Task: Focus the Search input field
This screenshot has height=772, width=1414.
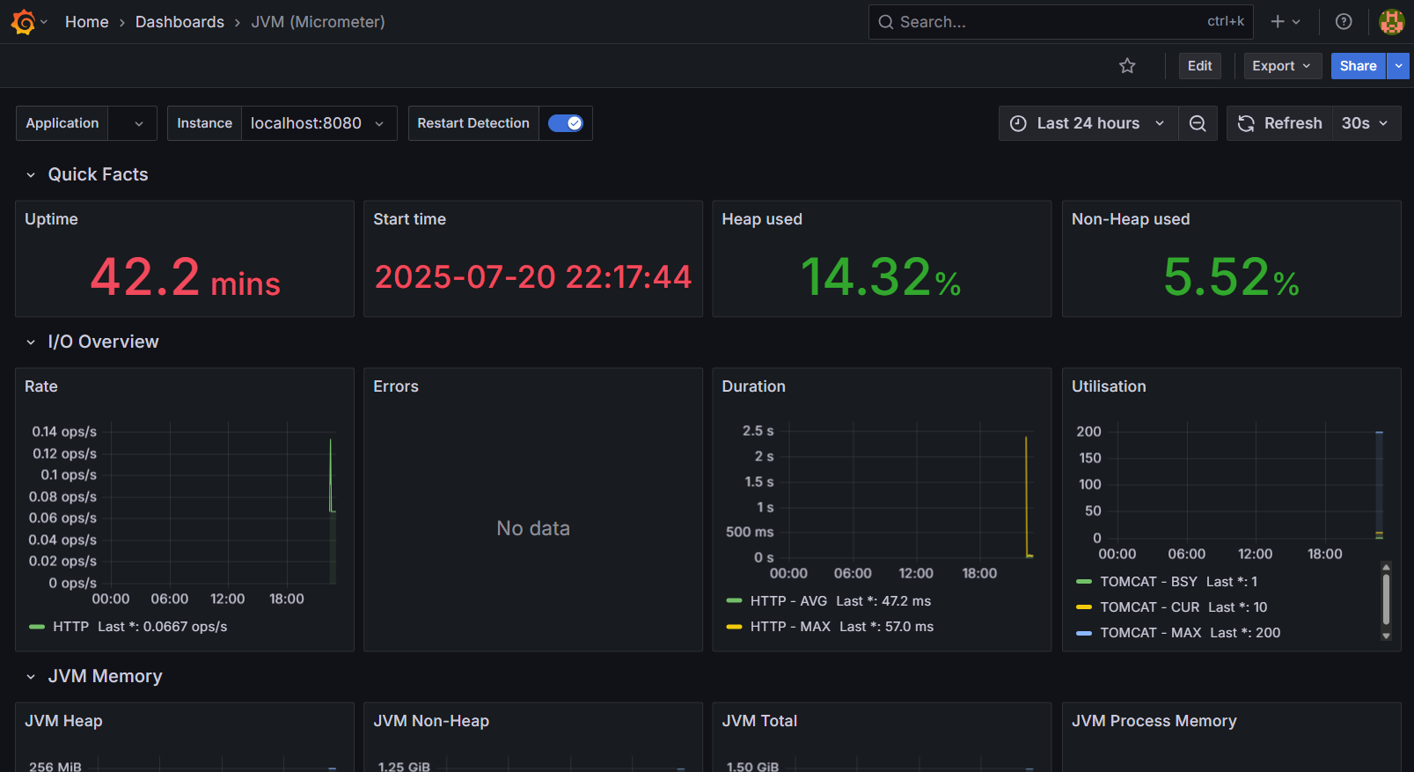Action: tap(1060, 22)
